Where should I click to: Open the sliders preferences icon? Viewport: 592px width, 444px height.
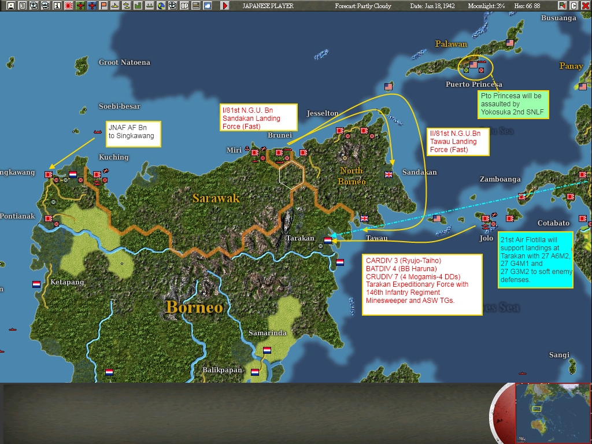[x=195, y=6]
